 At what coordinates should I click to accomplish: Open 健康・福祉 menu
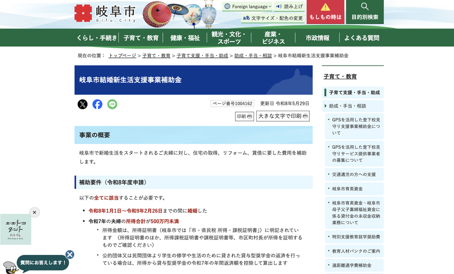click(x=185, y=38)
